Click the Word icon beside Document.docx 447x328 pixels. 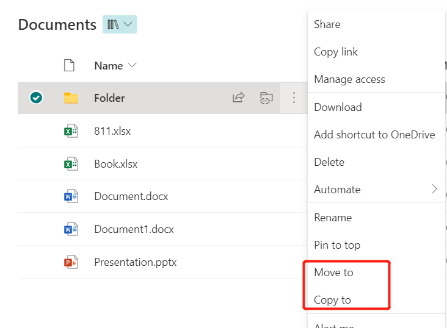(x=71, y=196)
